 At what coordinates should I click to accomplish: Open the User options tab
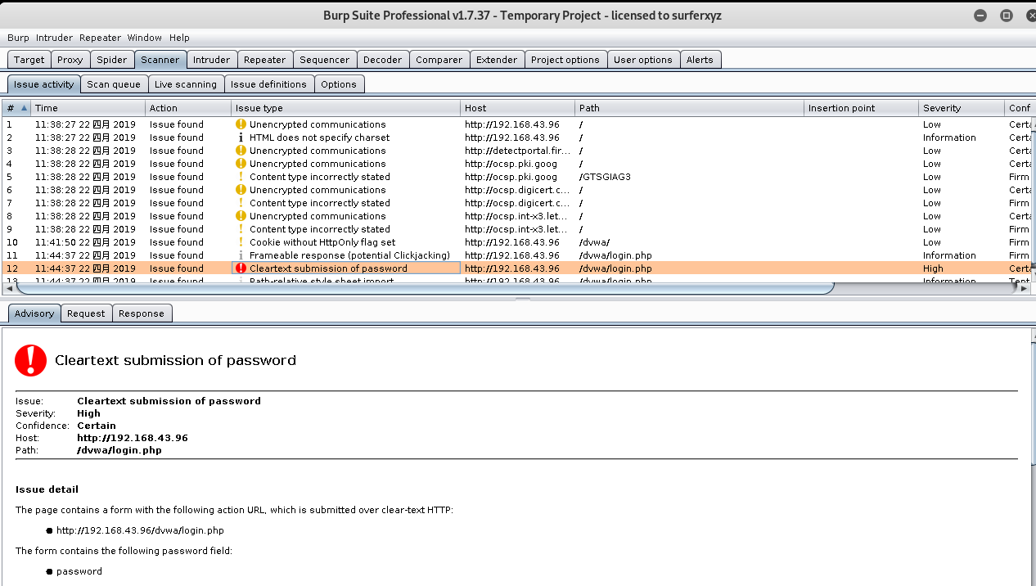coord(643,60)
